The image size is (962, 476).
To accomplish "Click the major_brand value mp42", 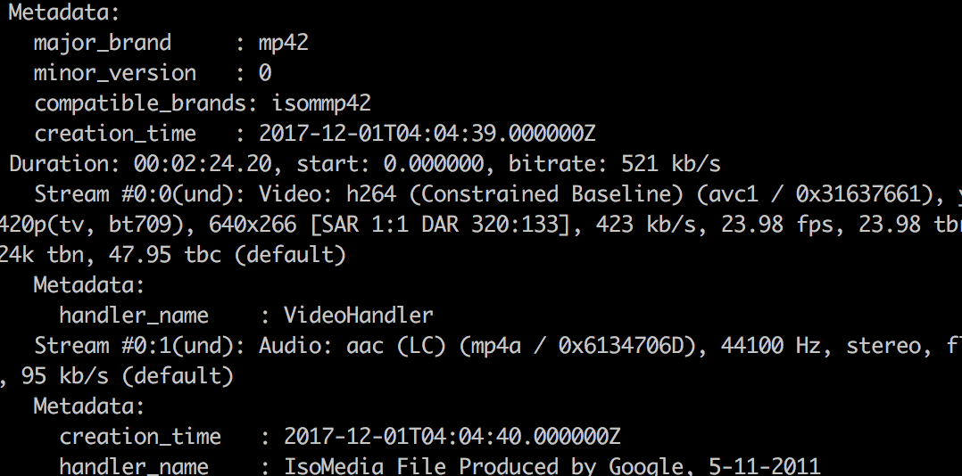I will coord(284,43).
